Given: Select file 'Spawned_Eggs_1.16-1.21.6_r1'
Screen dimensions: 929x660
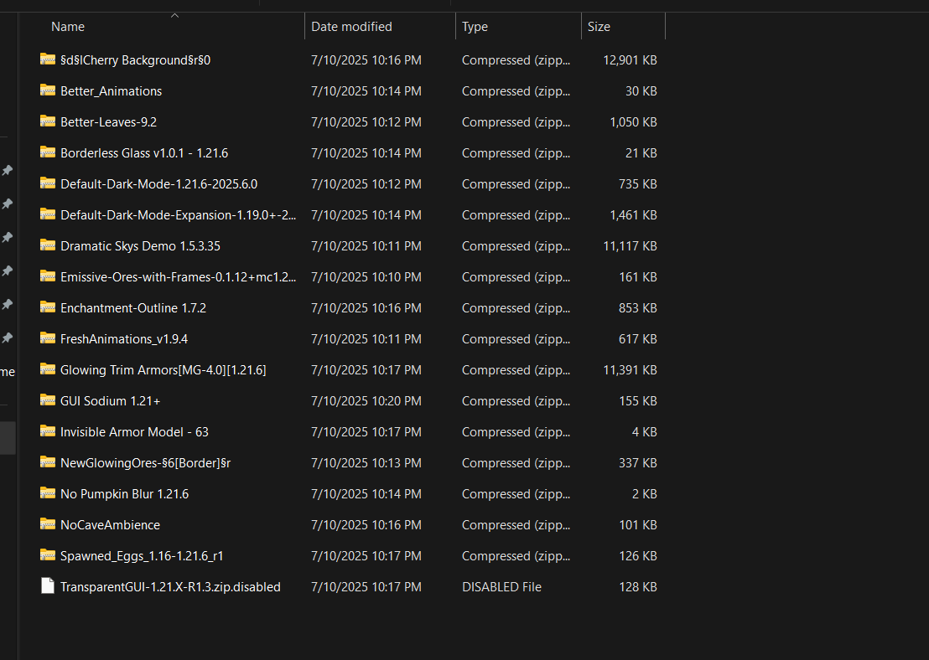Looking at the screenshot, I should coord(142,556).
